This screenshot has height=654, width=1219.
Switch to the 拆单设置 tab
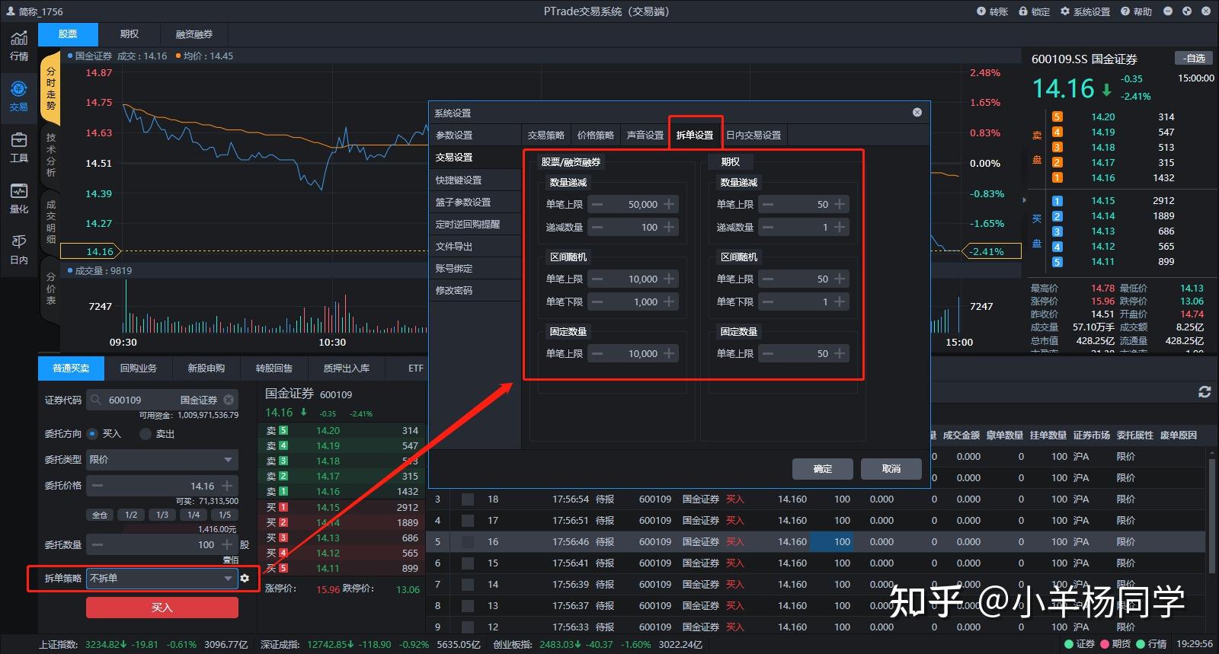tap(695, 135)
